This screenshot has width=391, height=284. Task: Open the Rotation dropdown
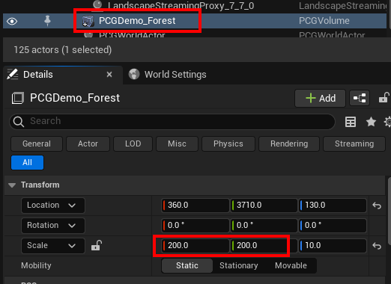(53, 226)
